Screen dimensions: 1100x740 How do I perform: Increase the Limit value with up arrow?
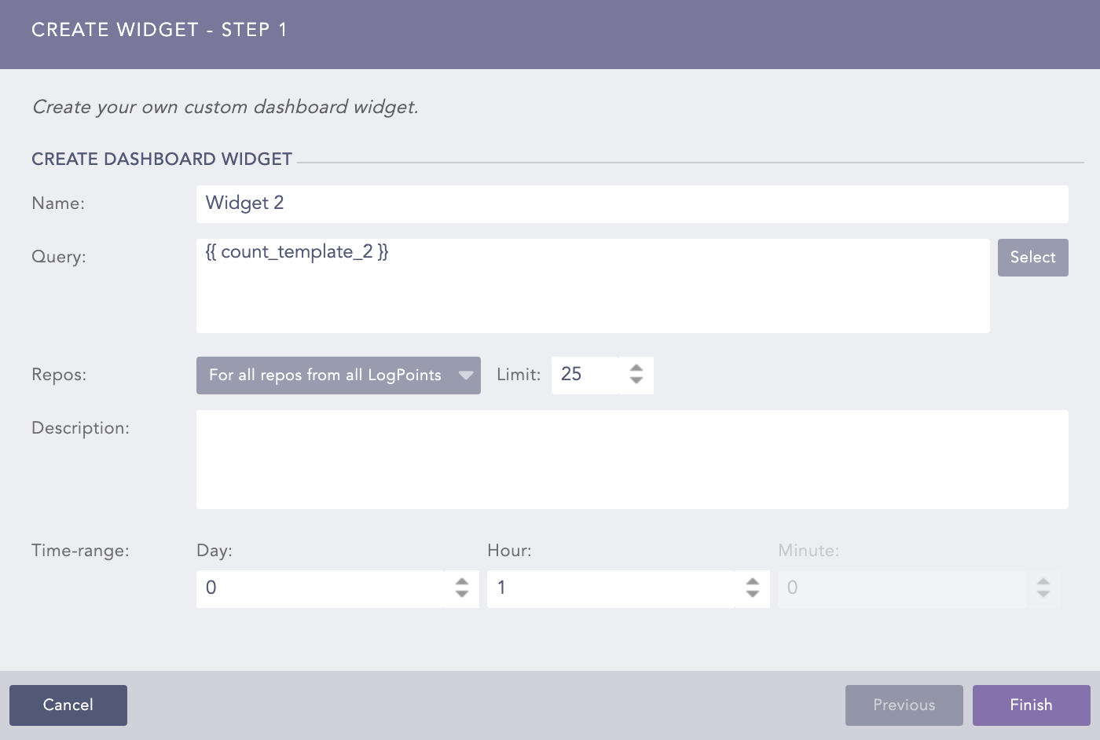[x=636, y=368]
